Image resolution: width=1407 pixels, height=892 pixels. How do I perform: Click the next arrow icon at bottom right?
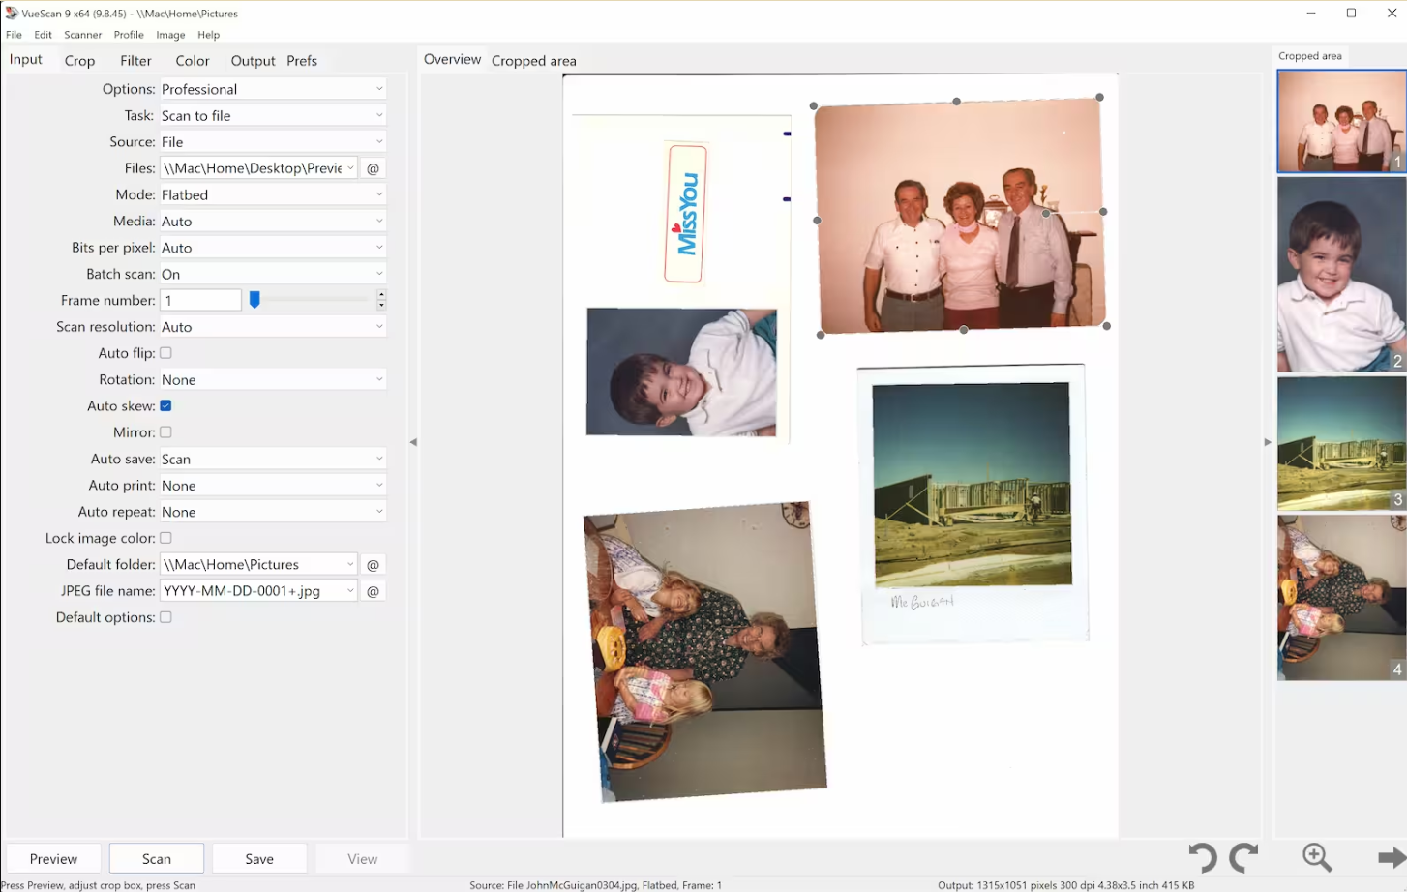click(x=1391, y=857)
